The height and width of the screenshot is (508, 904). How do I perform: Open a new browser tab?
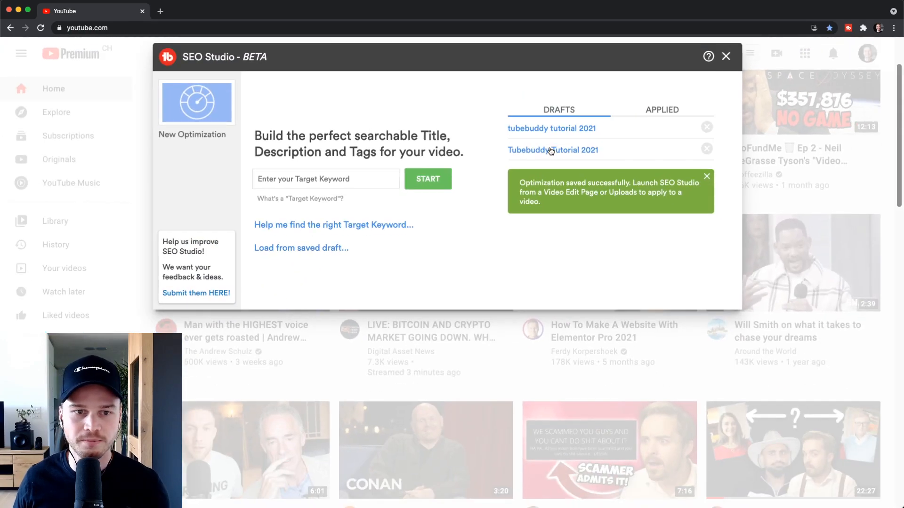160,11
